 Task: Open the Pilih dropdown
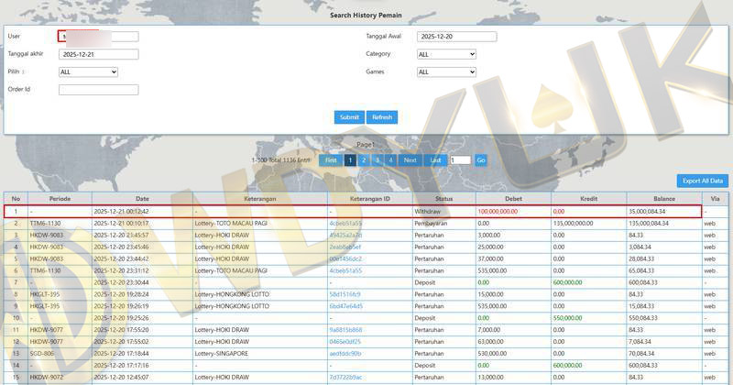coord(88,71)
